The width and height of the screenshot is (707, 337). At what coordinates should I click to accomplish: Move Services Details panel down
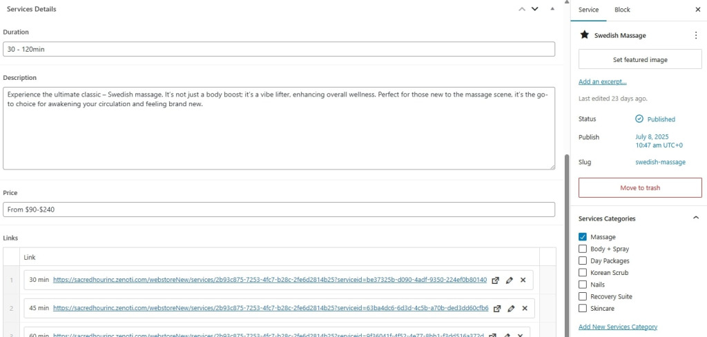click(x=534, y=9)
